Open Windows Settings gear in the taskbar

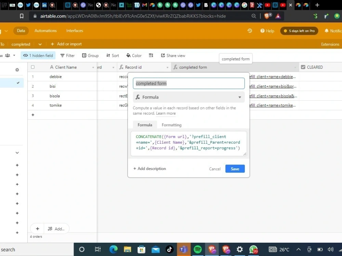[239, 249]
